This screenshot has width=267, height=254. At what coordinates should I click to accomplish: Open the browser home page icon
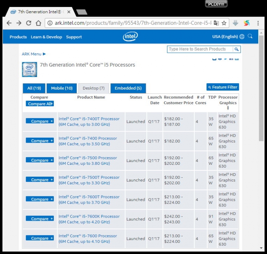coord(39,23)
